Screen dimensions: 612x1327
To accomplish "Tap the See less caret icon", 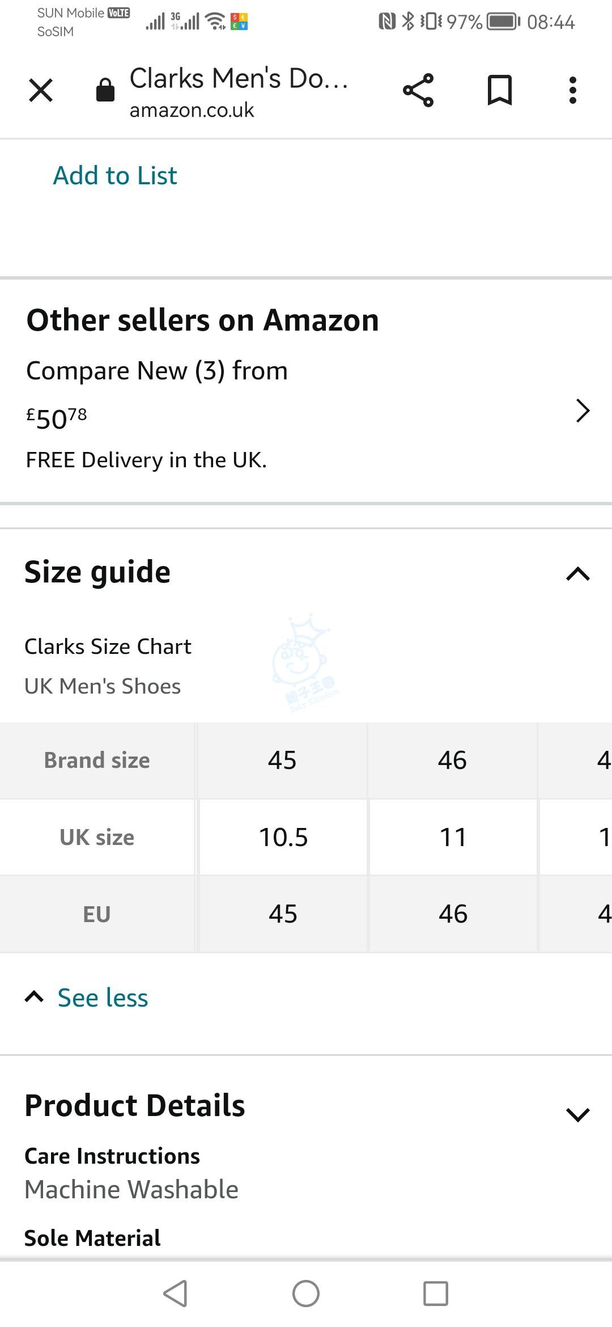I will 34,997.
